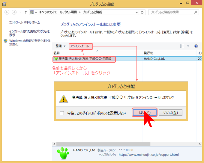
Task: Open コントロール パネル ホーム link
Action: pos(25,22)
